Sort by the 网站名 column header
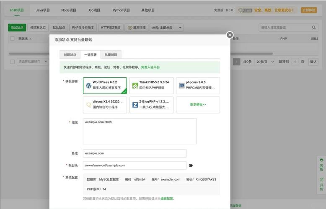The width and height of the screenshot is (326, 209). [25, 38]
